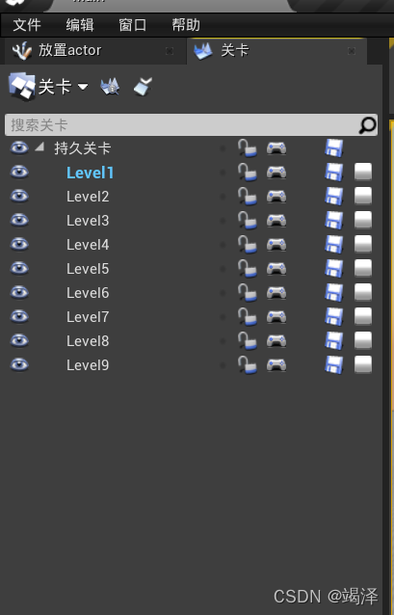Open the 帮助 menu
Viewport: 394px width, 615px height.
186,25
